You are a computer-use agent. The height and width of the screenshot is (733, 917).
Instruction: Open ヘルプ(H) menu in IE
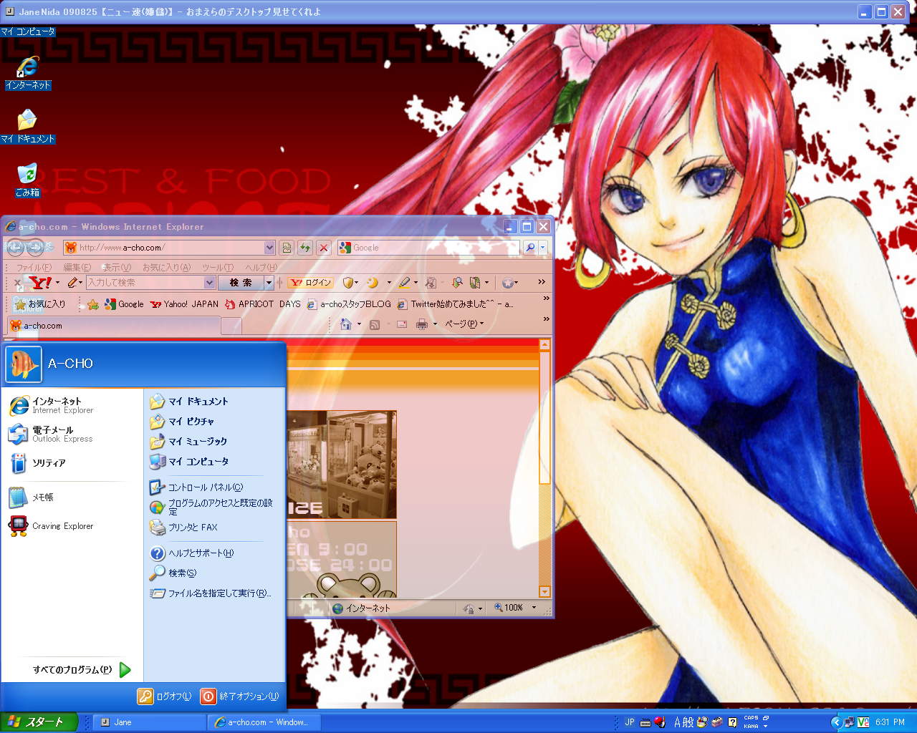[261, 268]
